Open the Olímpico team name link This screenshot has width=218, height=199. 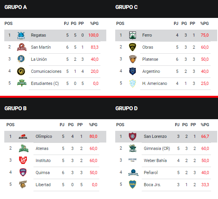[x=44, y=136]
